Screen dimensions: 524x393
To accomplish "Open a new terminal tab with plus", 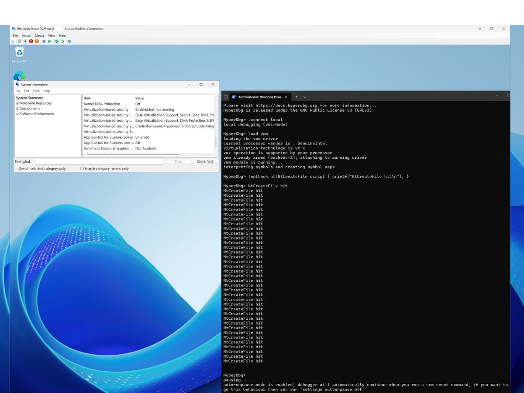I will [296, 97].
